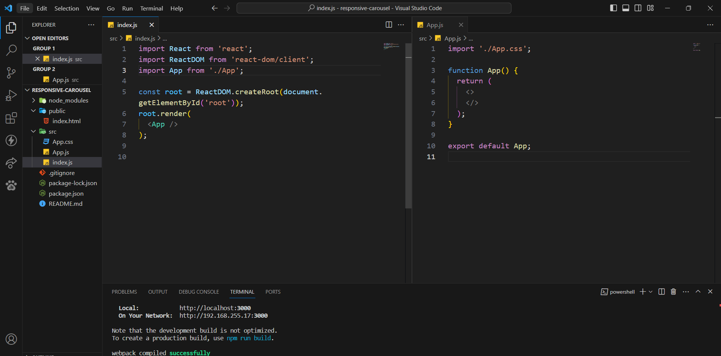Open the 192.168.255.17:3000 network link
The image size is (721, 356).
tap(223, 315)
